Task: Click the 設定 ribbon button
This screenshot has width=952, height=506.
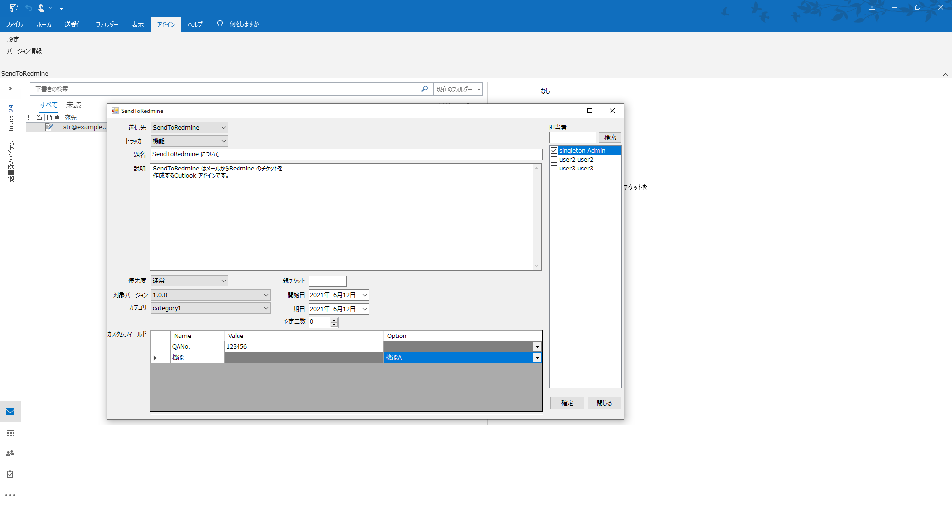Action: click(x=13, y=40)
